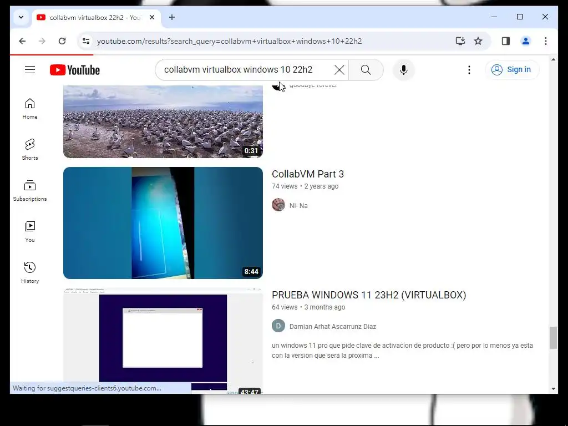Open YouTube settings three-dot menu

coord(469,70)
